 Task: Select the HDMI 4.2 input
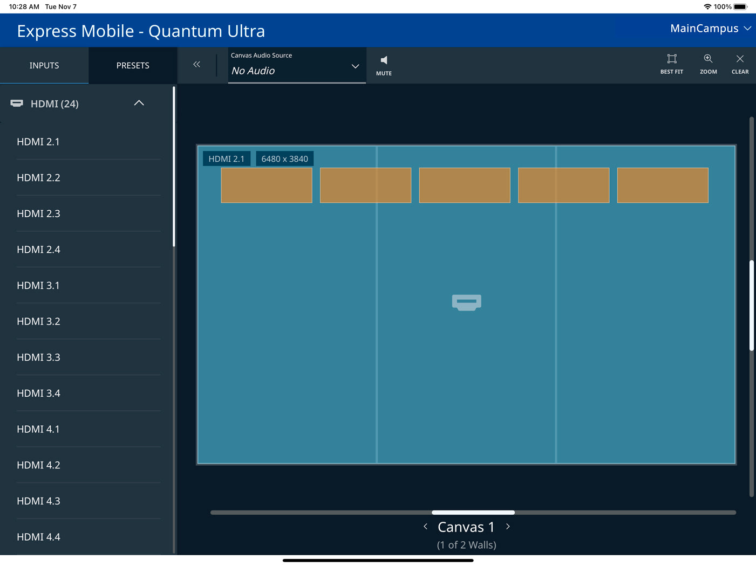click(x=88, y=465)
